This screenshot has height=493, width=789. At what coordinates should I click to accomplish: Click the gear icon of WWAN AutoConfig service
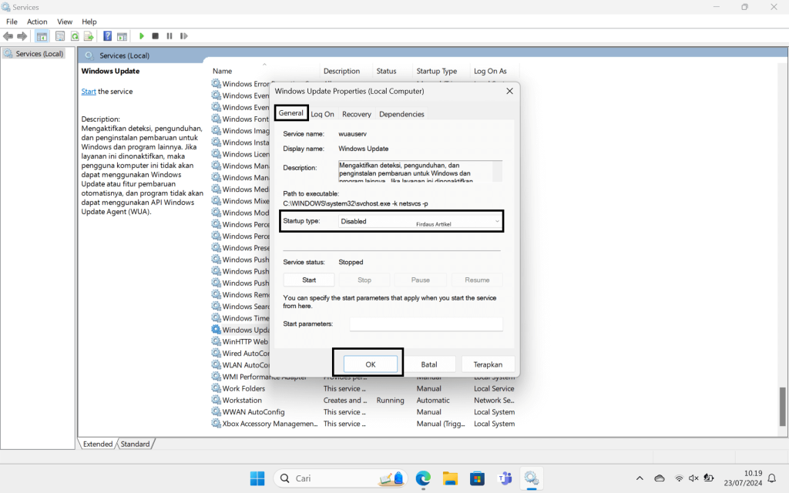216,411
